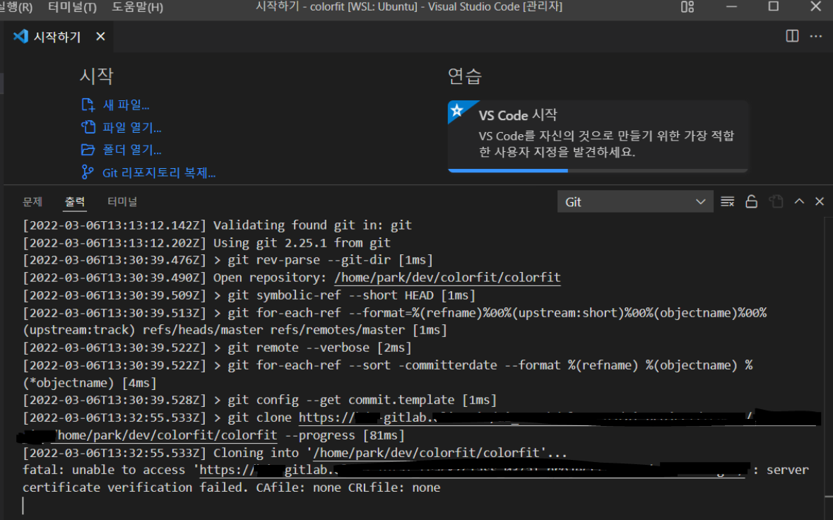Screen dimensions: 833x520
Task: Maximize the panel with the up chevron
Action: coord(799,201)
